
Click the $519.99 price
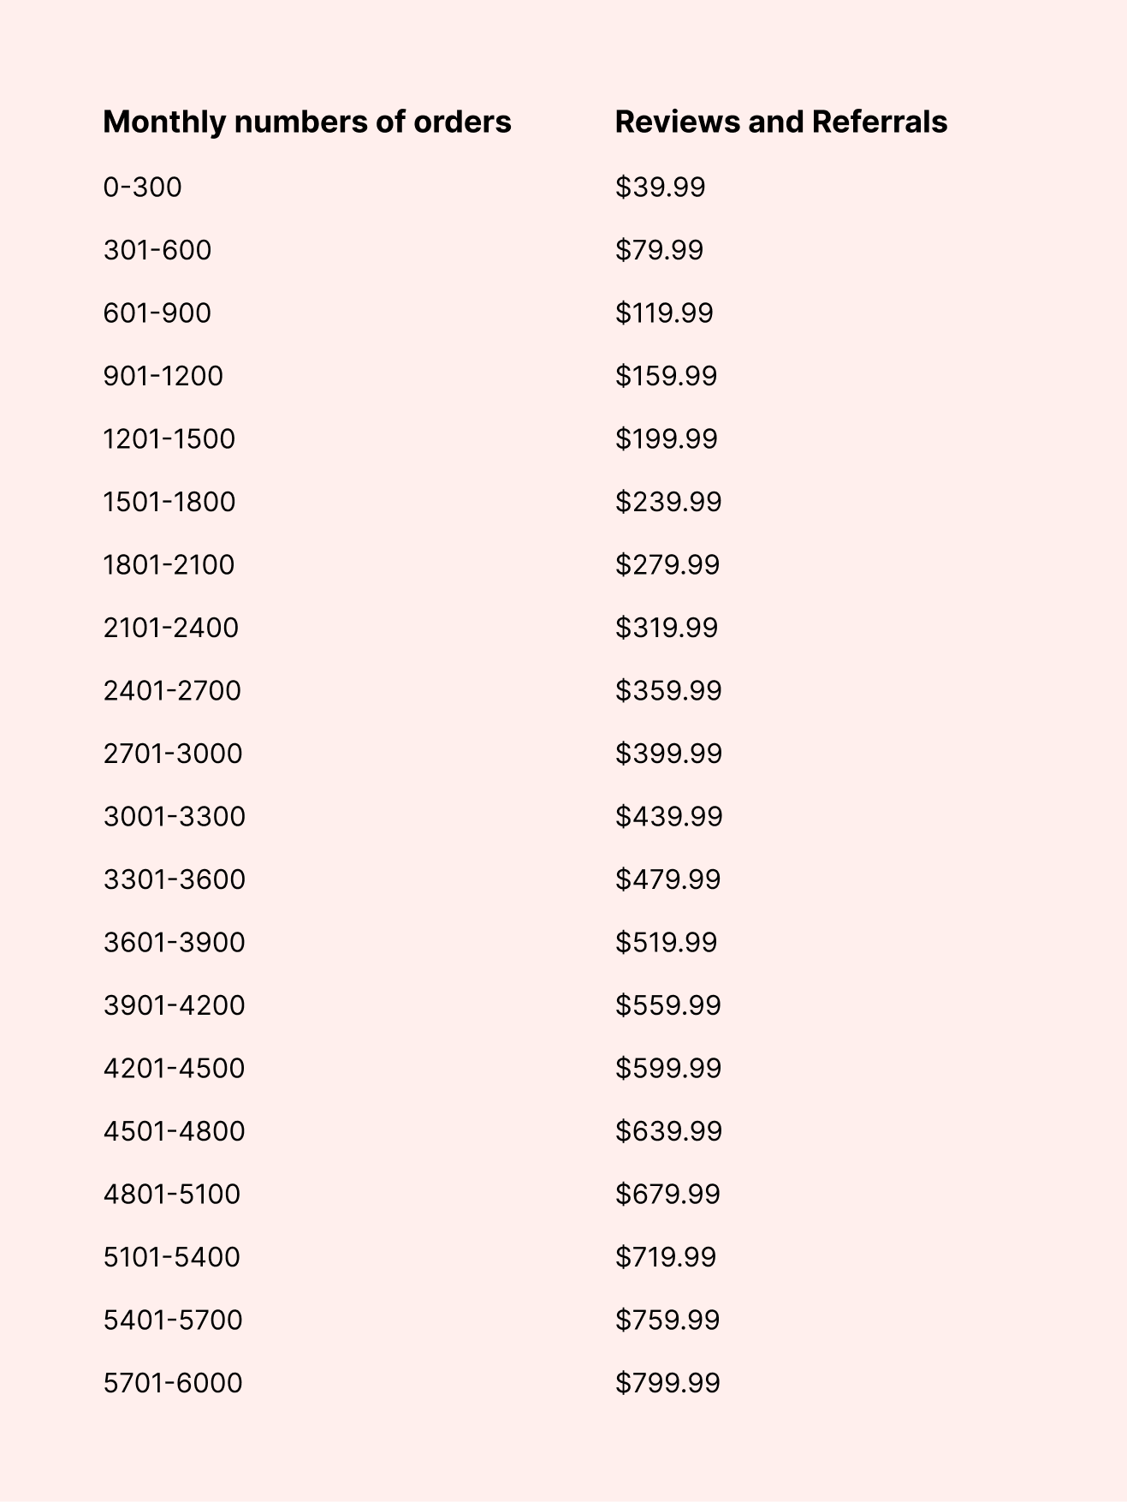pos(666,942)
